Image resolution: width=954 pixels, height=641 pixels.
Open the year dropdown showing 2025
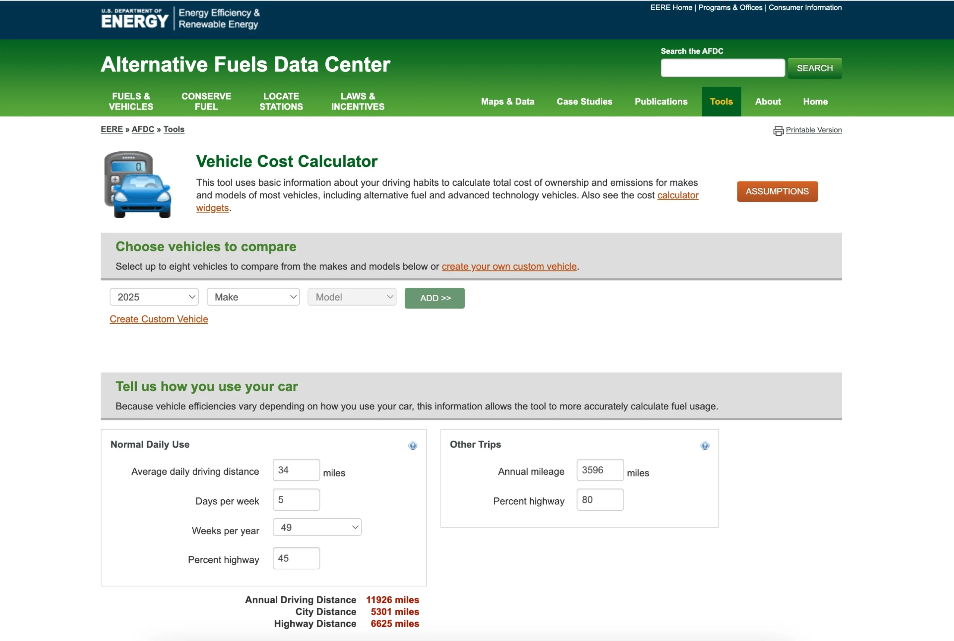click(x=154, y=297)
